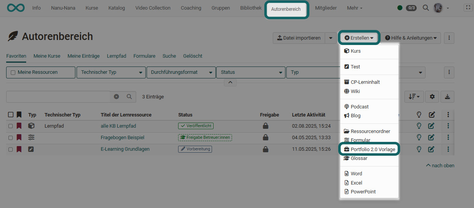Clear the search field with the x icon

pos(116,97)
